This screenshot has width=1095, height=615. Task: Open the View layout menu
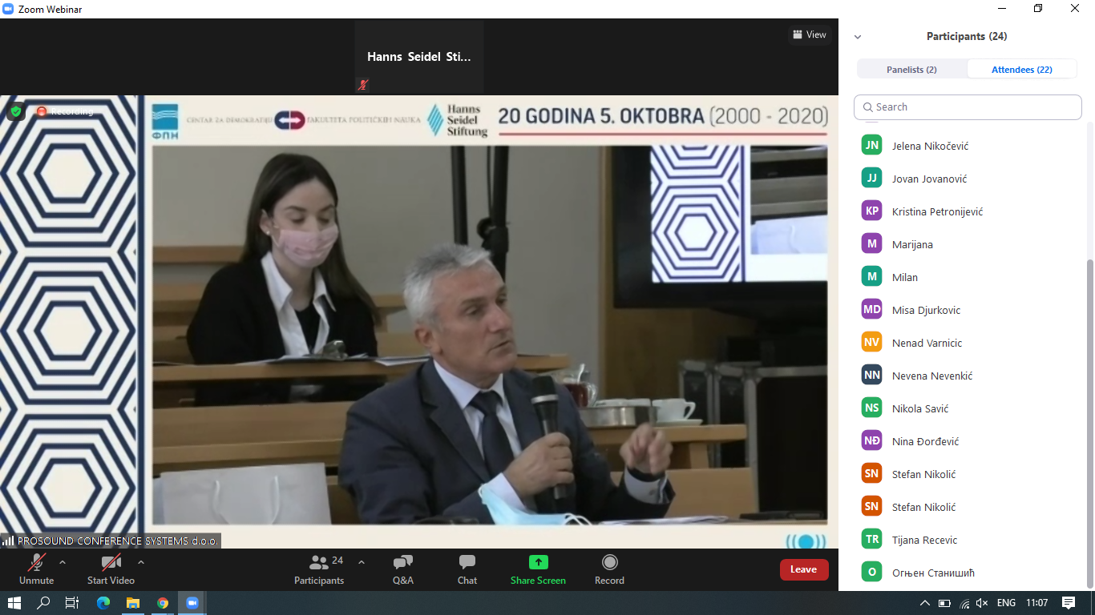pos(809,34)
